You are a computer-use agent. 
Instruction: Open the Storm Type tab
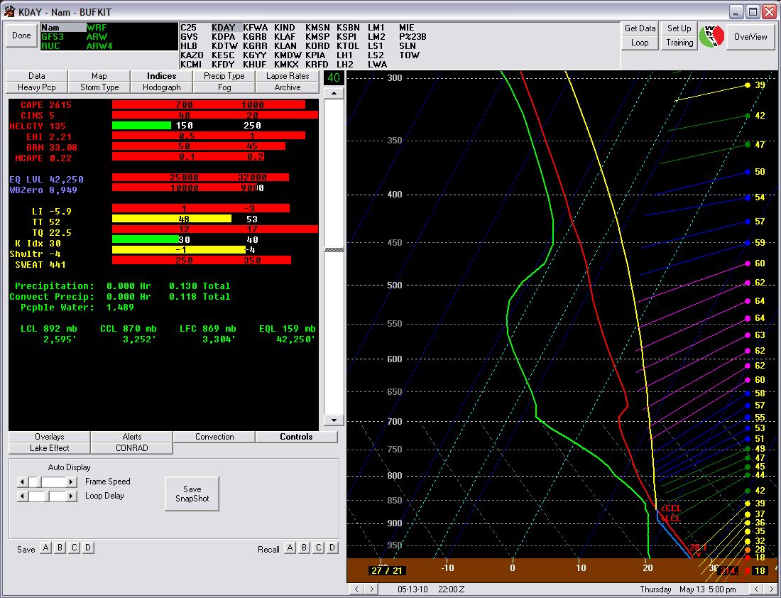click(x=99, y=87)
